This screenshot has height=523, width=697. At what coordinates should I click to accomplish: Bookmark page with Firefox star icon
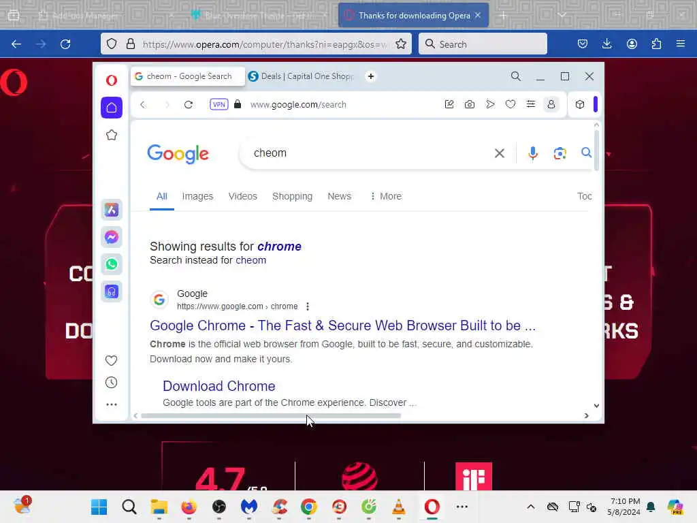click(401, 44)
